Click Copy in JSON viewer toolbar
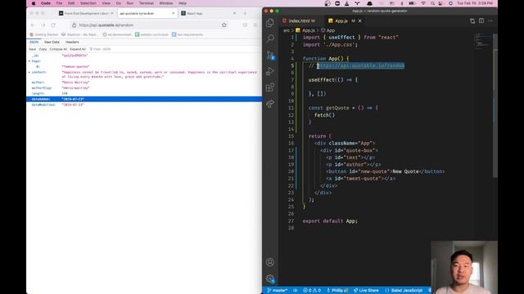Image resolution: width=524 pixels, height=294 pixels. coord(43,49)
